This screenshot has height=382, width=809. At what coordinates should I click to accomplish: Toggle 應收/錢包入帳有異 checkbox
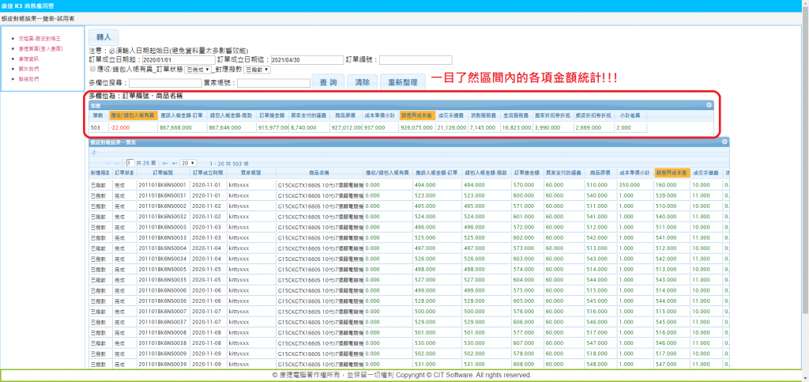pyautogui.click(x=93, y=70)
